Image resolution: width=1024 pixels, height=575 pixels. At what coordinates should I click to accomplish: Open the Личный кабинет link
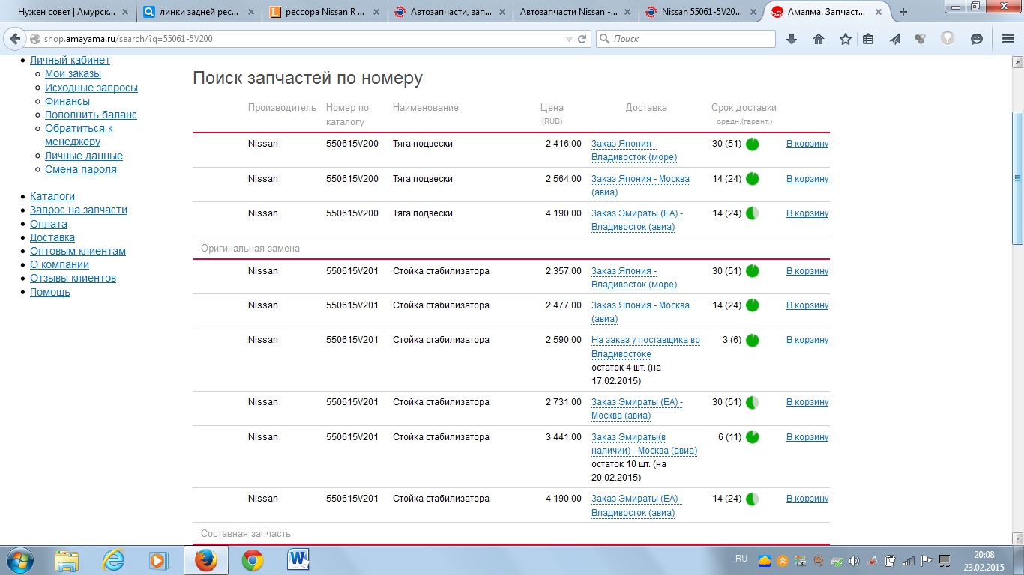[70, 60]
